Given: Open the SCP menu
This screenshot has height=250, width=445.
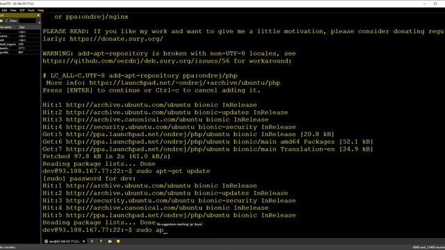Looking at the screenshot, I should pos(22,10).
